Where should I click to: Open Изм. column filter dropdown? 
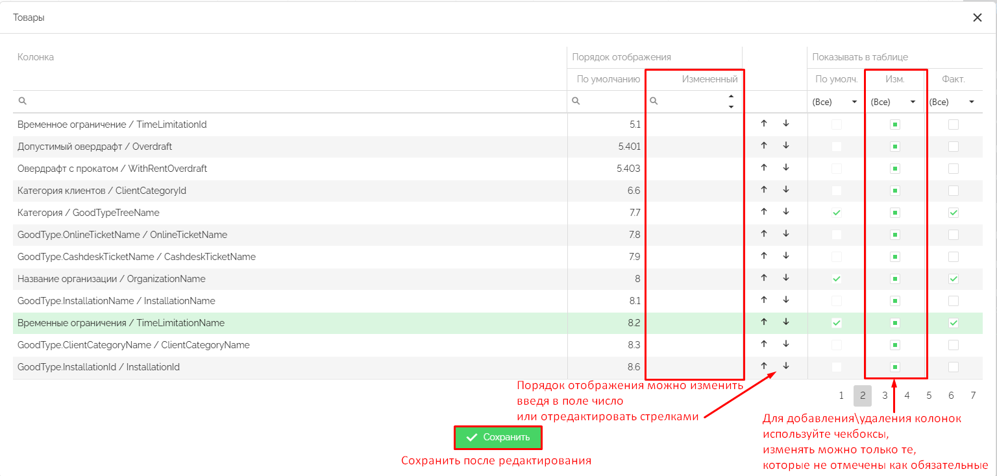(x=894, y=102)
